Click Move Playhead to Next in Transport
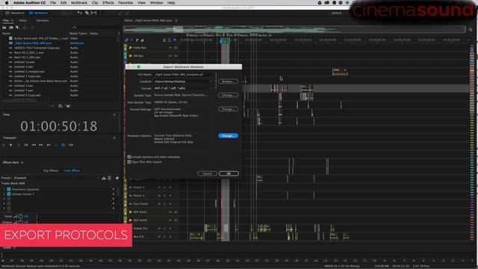The height and width of the screenshot is (269, 478). click(48, 145)
